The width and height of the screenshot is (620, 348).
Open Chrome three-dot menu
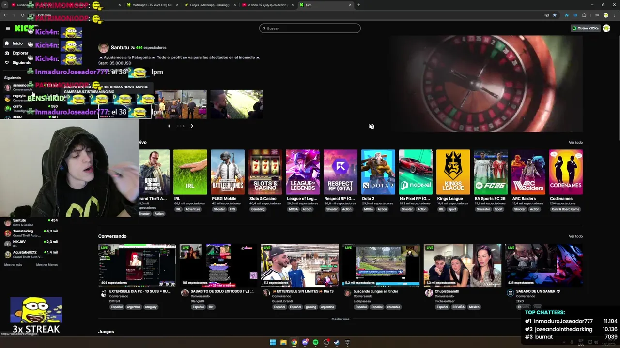614,15
